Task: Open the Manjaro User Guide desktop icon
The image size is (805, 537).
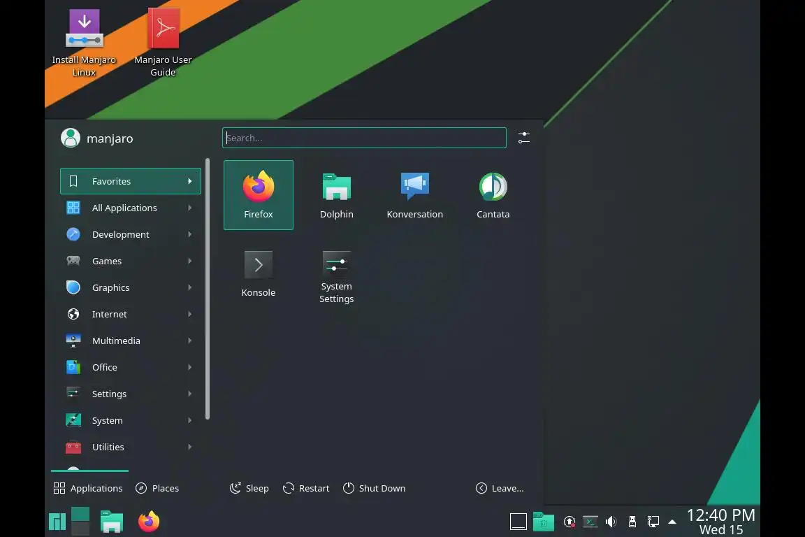Action: [x=163, y=43]
